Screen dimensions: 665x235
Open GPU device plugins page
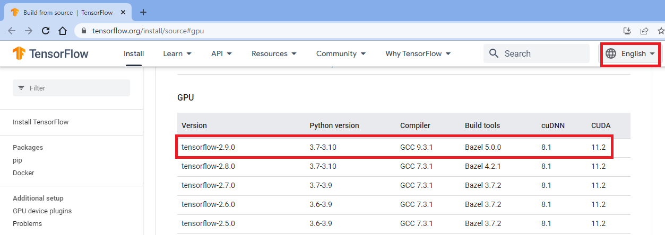click(x=42, y=211)
